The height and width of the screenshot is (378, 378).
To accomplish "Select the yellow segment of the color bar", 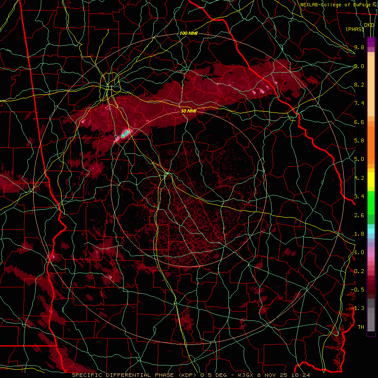I will [x=371, y=180].
